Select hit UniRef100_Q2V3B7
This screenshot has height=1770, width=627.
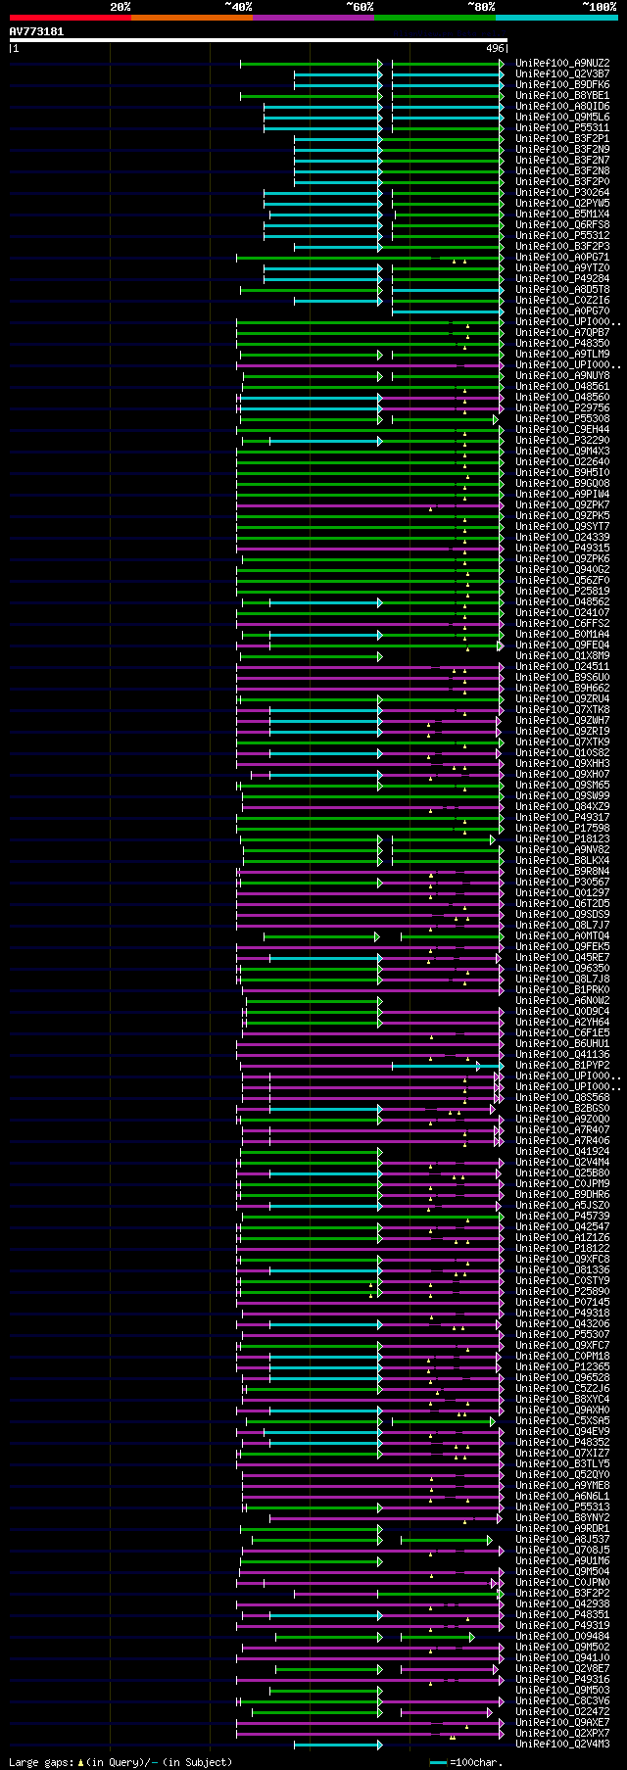click(x=562, y=73)
